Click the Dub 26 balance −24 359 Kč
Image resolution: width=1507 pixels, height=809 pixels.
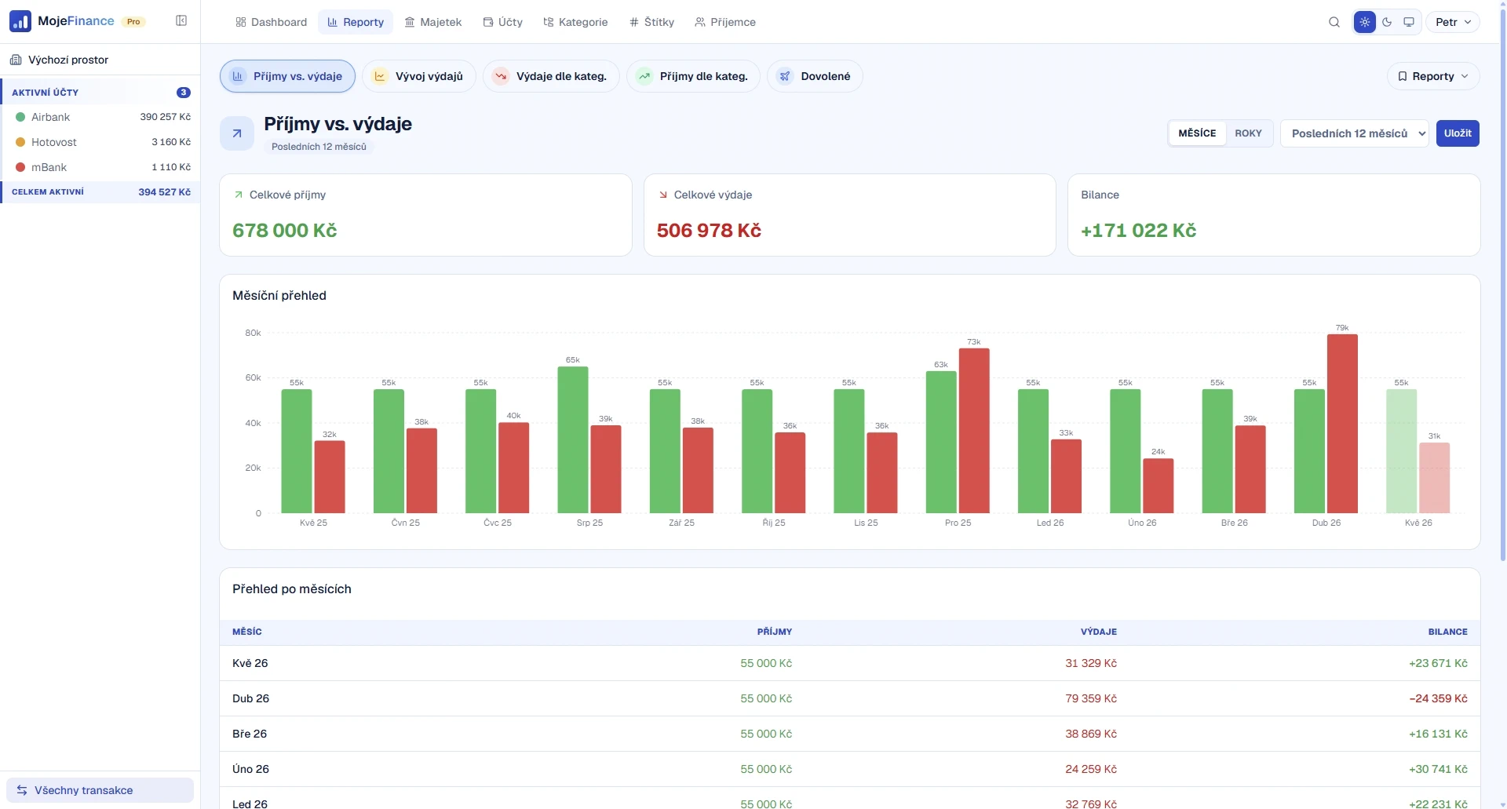pos(1438,698)
